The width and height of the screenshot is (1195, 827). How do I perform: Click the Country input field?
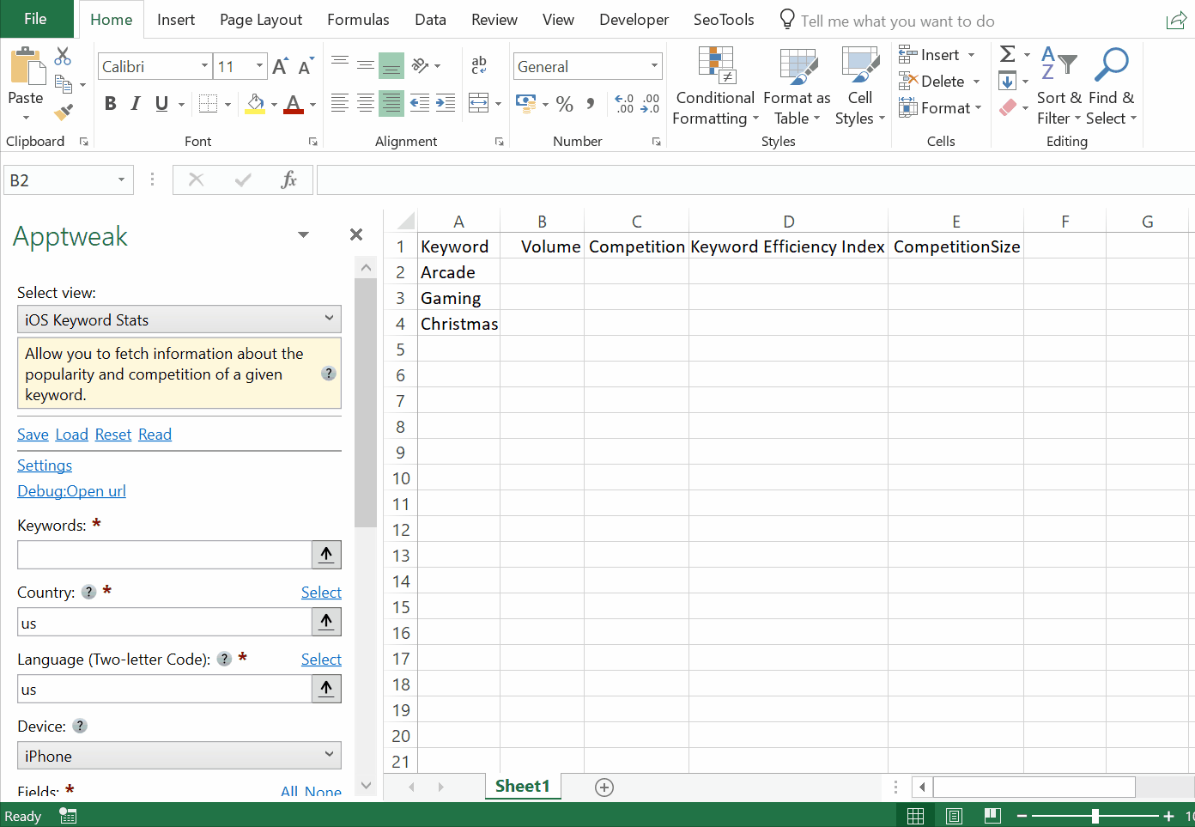point(164,623)
